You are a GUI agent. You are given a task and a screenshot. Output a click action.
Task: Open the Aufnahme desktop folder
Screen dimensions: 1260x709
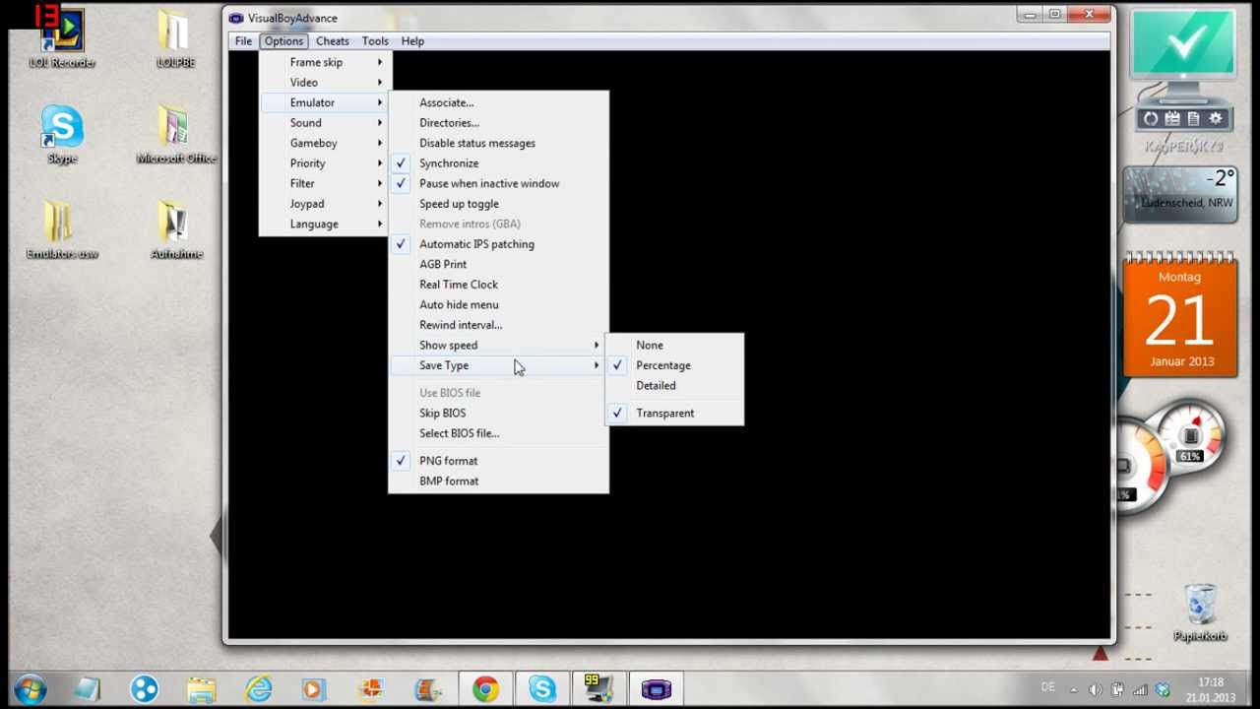(176, 230)
